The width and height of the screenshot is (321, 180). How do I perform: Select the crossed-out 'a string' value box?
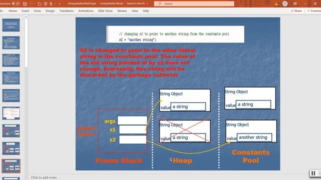click(x=188, y=137)
